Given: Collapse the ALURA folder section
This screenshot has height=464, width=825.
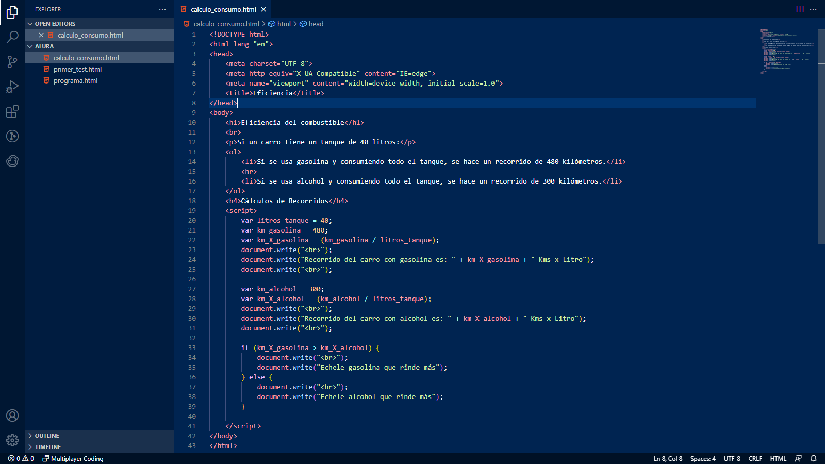Looking at the screenshot, I should (x=100, y=46).
